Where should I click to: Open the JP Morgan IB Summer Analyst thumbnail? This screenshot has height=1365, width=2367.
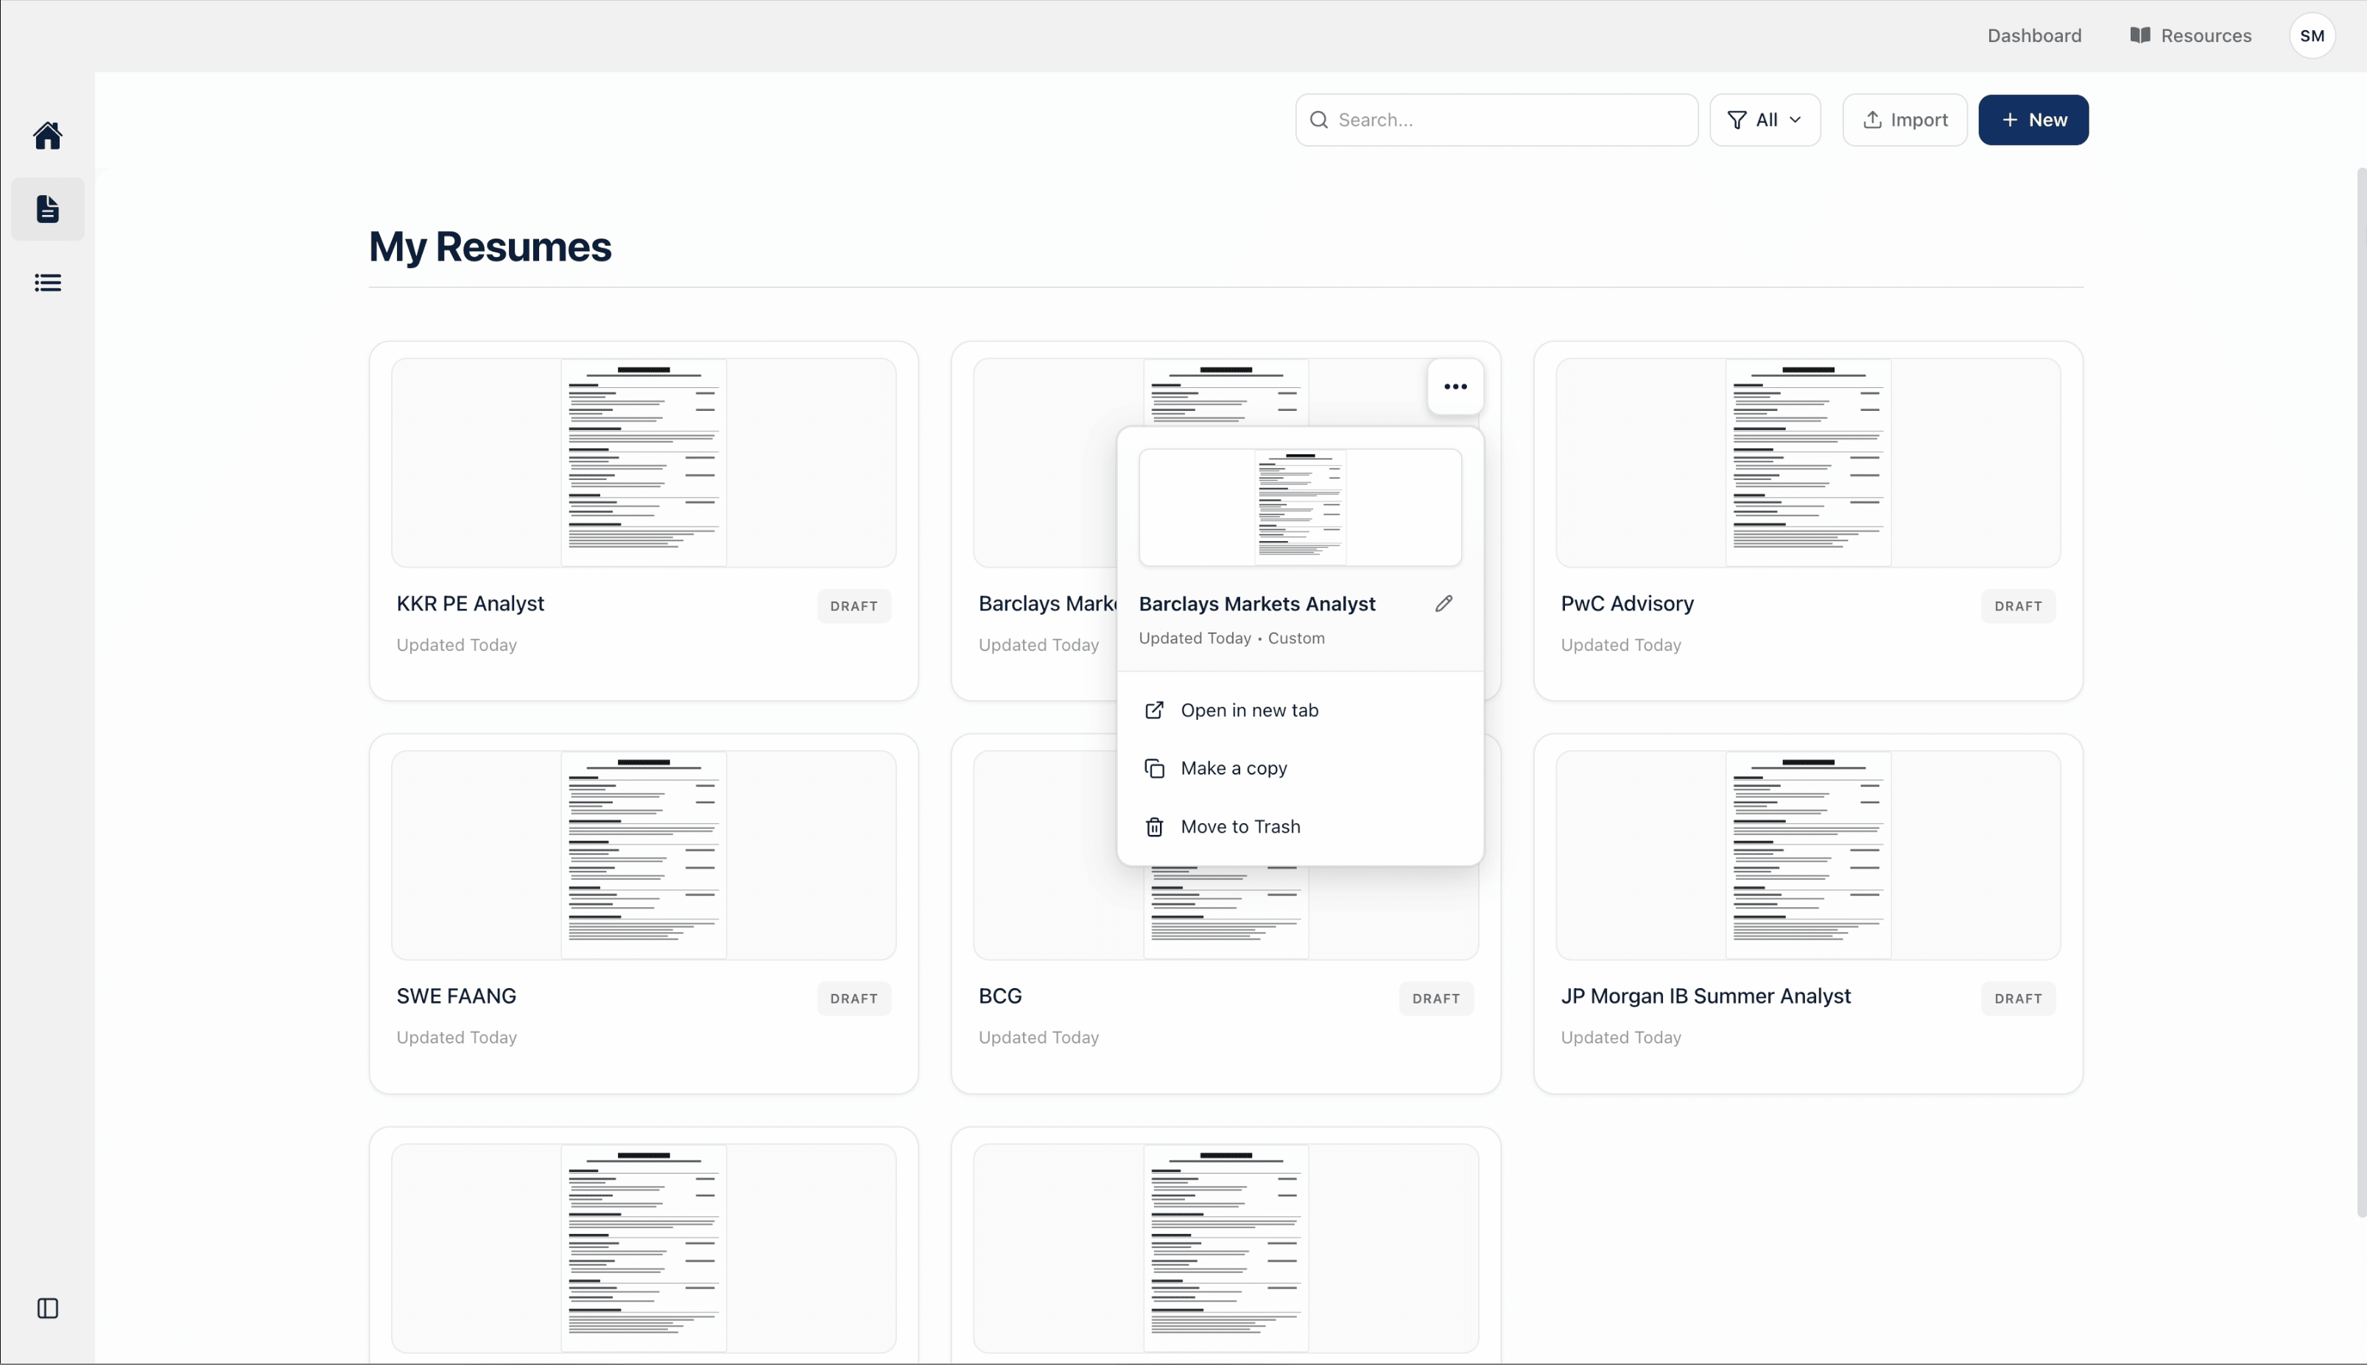pos(1808,855)
